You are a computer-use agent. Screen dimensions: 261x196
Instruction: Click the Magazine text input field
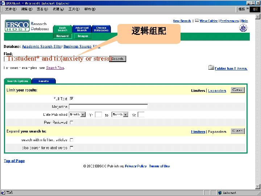(108, 106)
